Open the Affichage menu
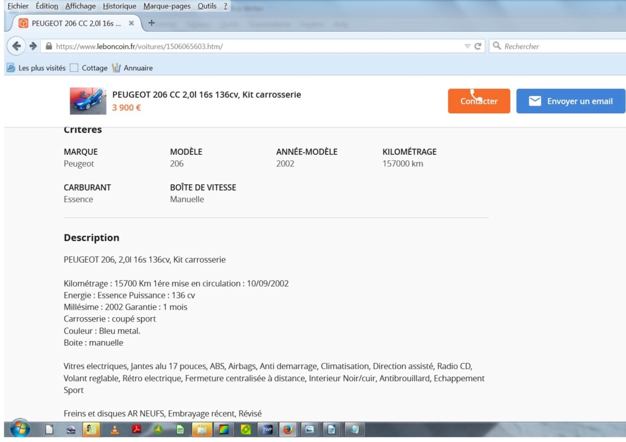 [80, 6]
